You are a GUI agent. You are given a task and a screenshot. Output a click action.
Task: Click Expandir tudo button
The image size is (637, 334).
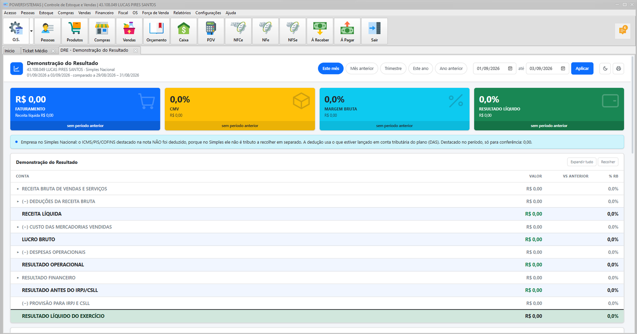tap(582, 162)
